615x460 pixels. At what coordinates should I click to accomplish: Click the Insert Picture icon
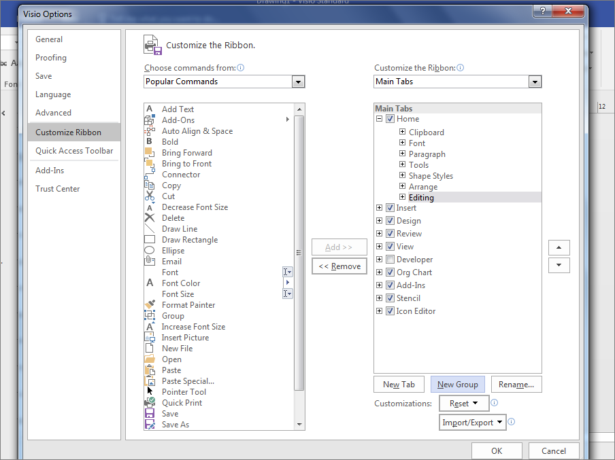[x=150, y=338]
